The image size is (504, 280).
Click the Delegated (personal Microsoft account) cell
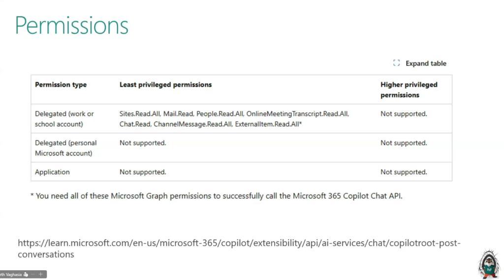[x=65, y=148]
